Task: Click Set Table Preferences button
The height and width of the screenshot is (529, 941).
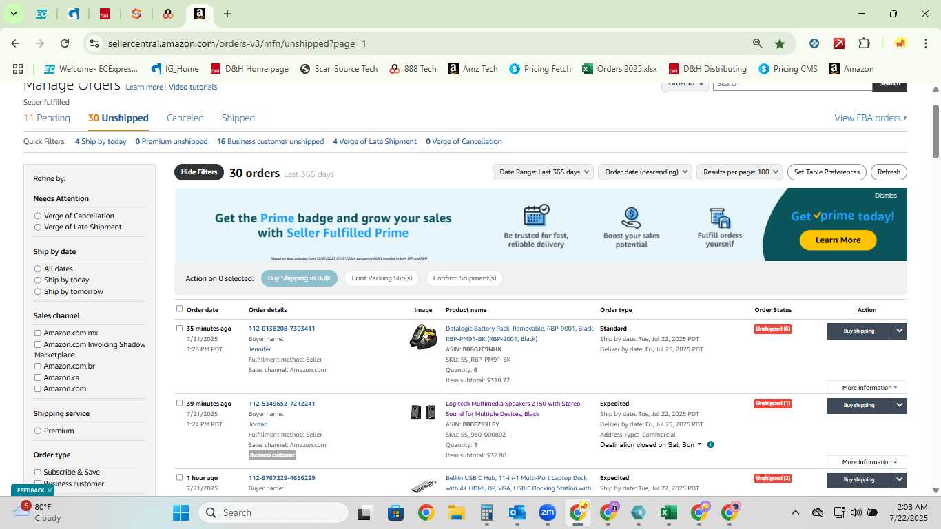Action: (x=827, y=172)
